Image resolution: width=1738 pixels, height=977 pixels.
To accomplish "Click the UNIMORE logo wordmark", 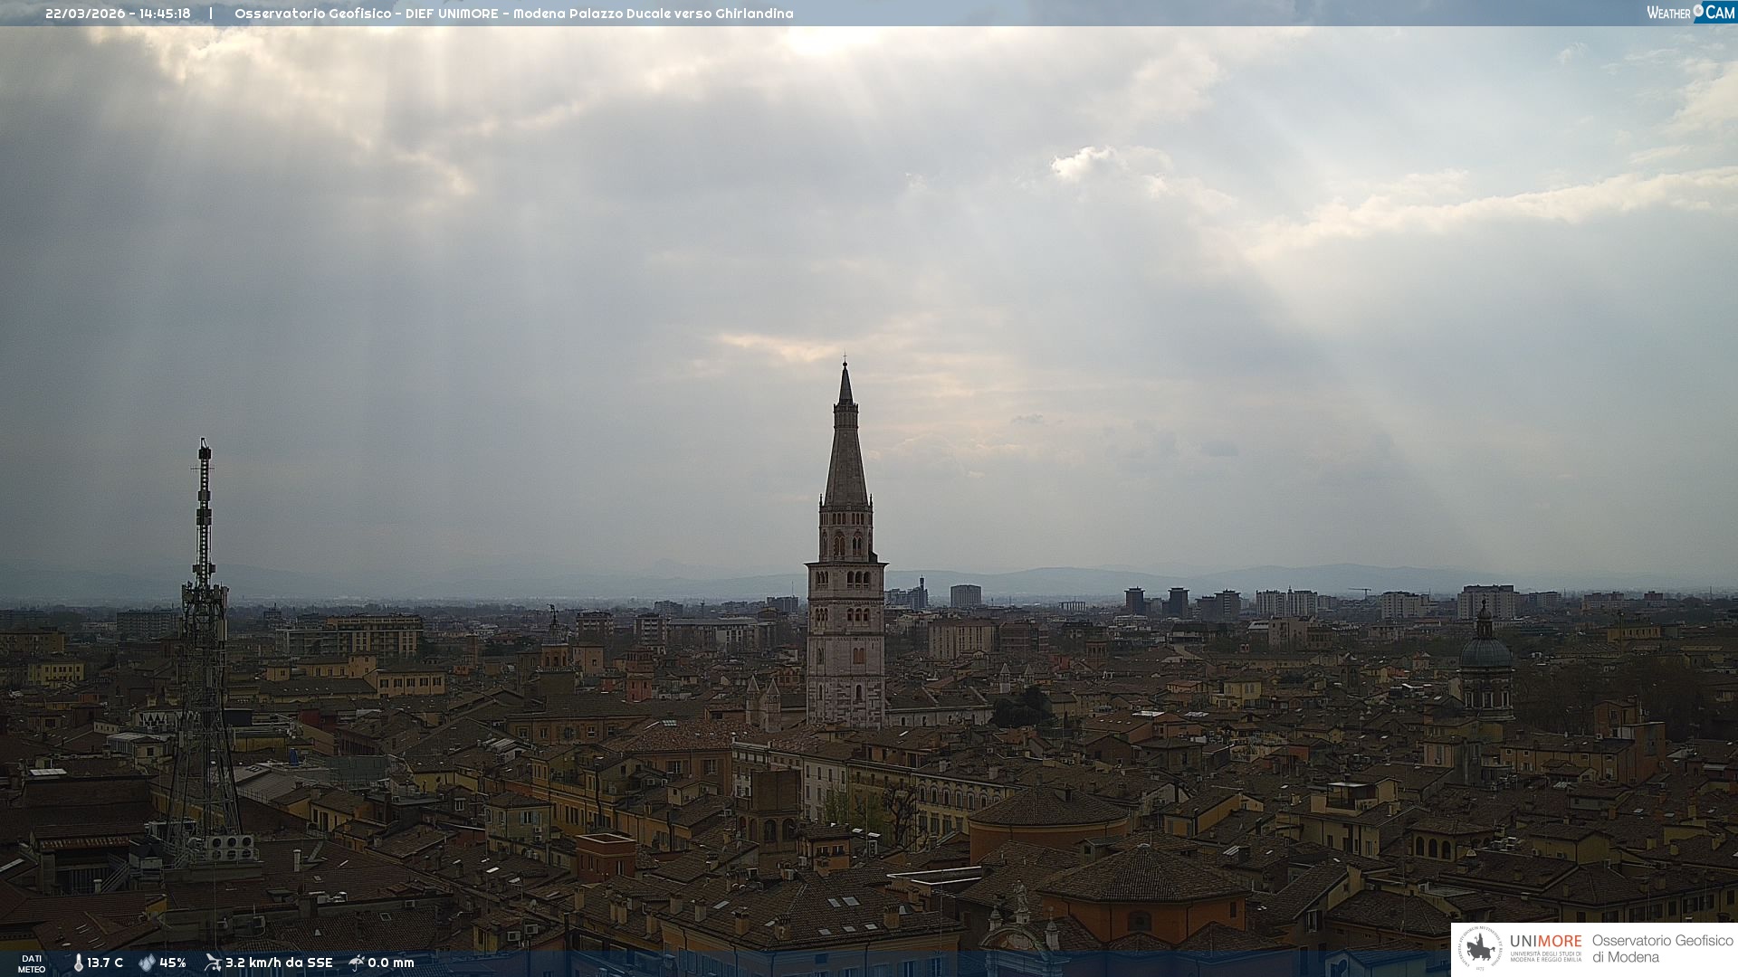I will [1545, 942].
